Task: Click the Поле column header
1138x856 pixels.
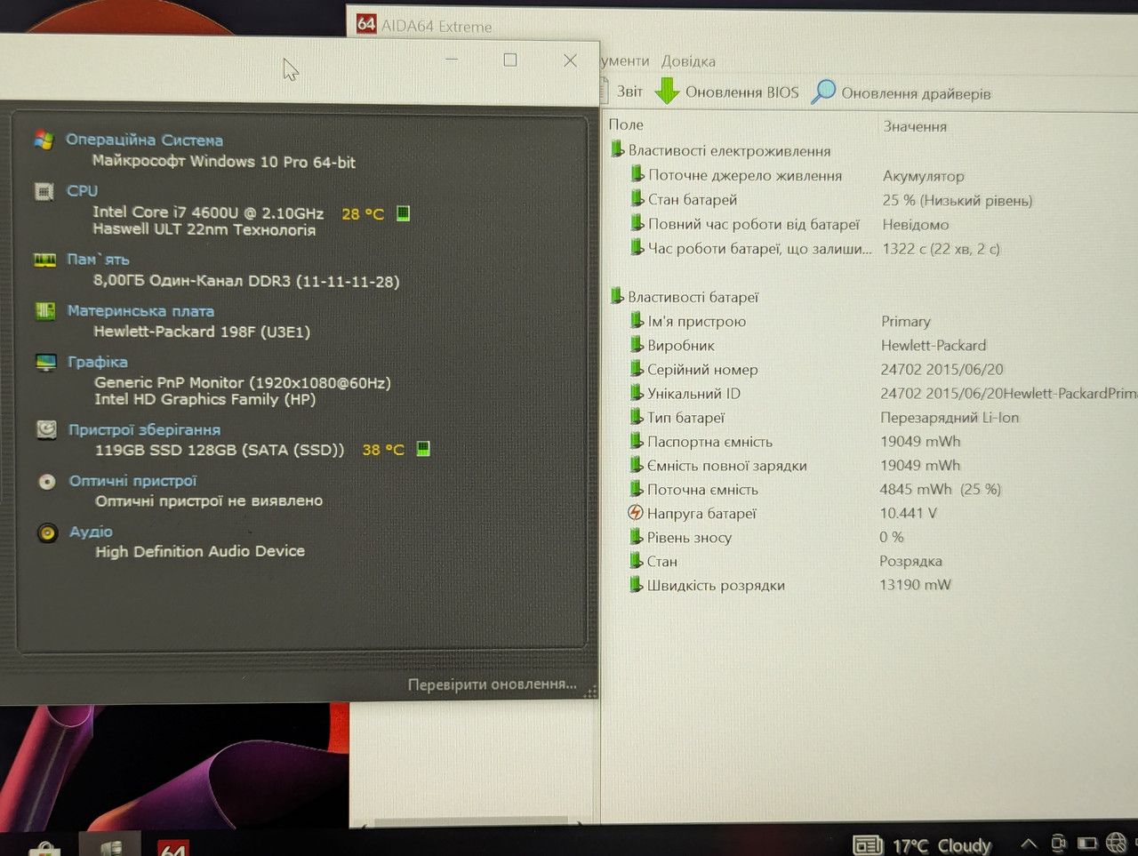Action: coord(626,124)
